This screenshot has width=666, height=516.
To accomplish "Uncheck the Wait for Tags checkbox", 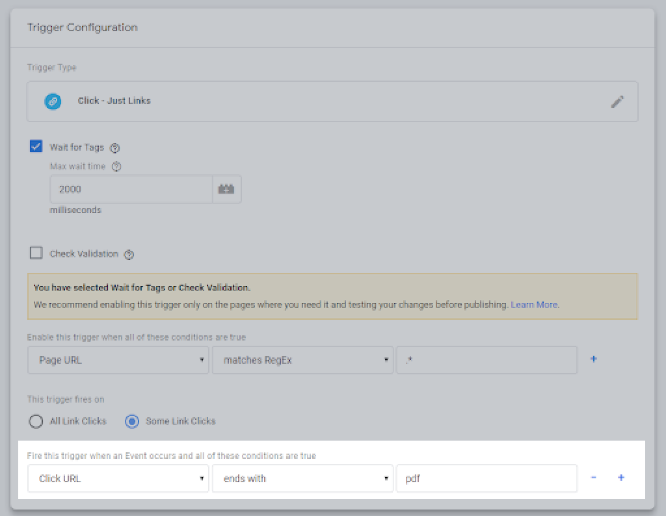I will click(x=36, y=146).
